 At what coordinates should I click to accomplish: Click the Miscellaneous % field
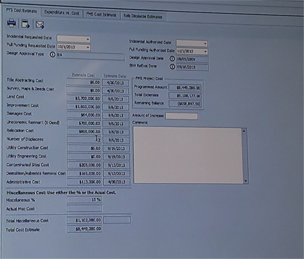pos(84,200)
